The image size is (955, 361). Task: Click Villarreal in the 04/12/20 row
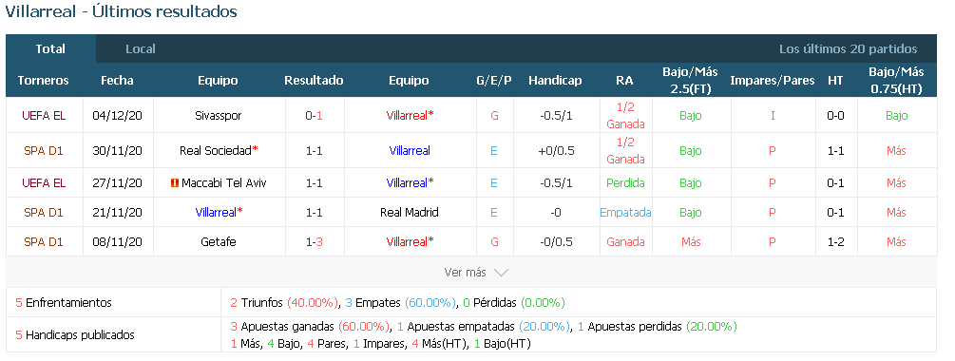coord(410,116)
